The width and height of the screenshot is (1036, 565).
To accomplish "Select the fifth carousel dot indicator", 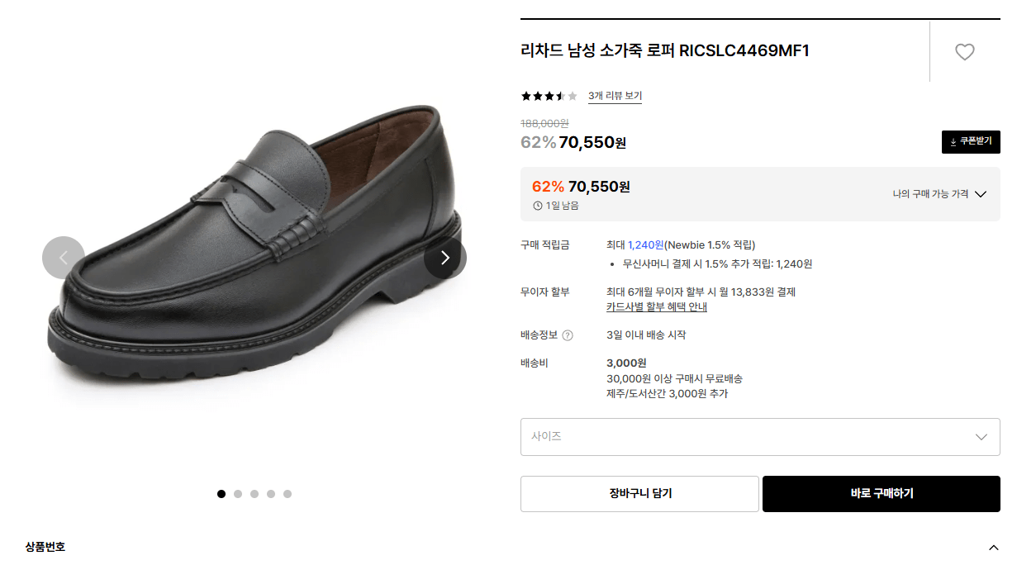I will pyautogui.click(x=287, y=493).
